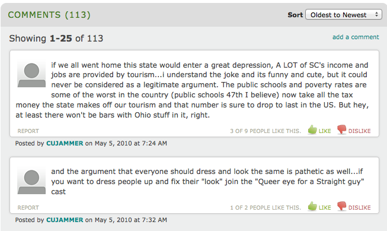
Task: Click '3 of 9 people like this' text
Action: pos(266,131)
